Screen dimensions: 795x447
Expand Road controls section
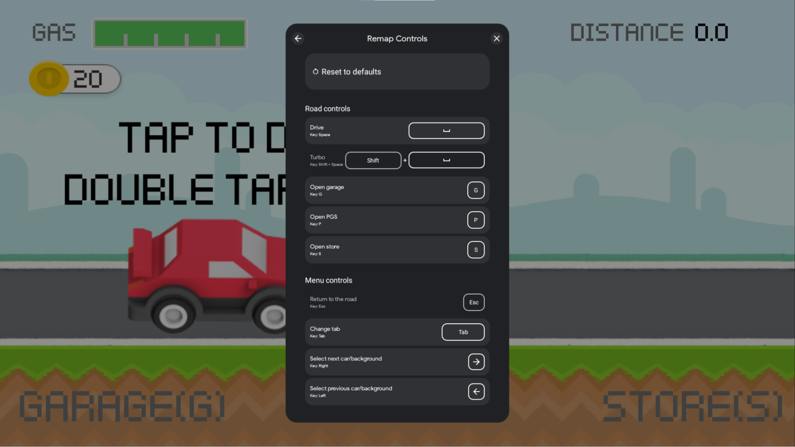(x=328, y=108)
